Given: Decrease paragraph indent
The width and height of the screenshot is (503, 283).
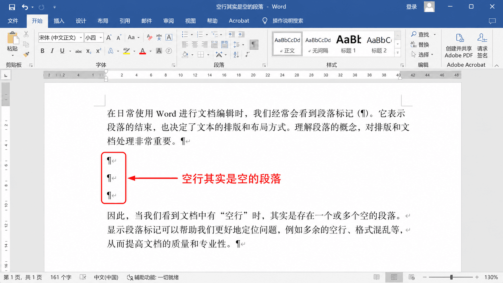Looking at the screenshot, I should point(232,34).
